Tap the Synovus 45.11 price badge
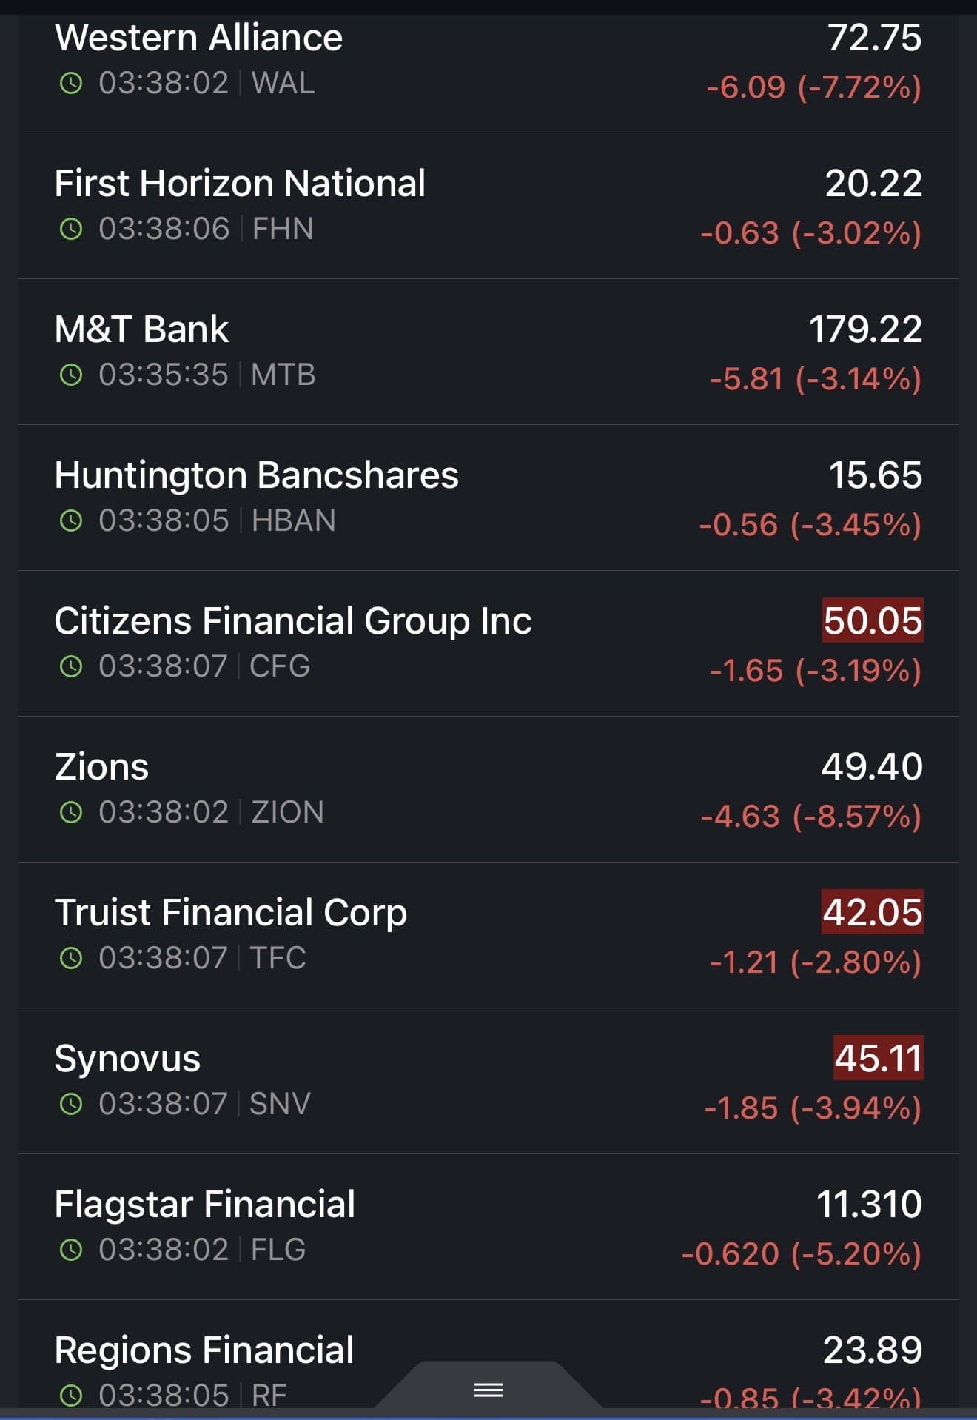The height and width of the screenshot is (1420, 977). click(878, 1058)
